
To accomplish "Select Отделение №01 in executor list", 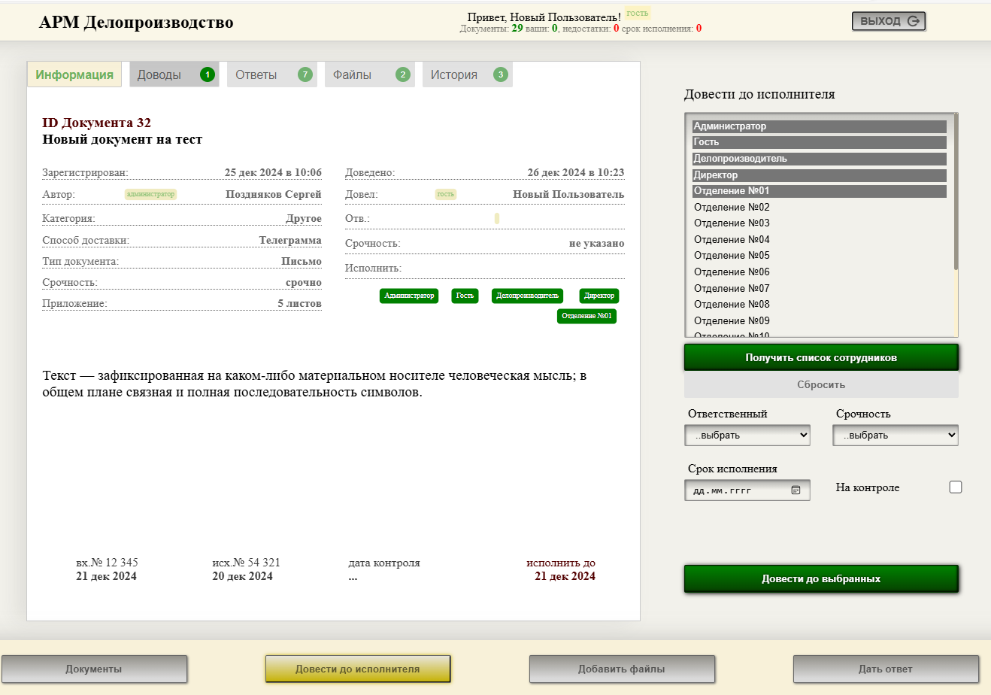I will 819,191.
